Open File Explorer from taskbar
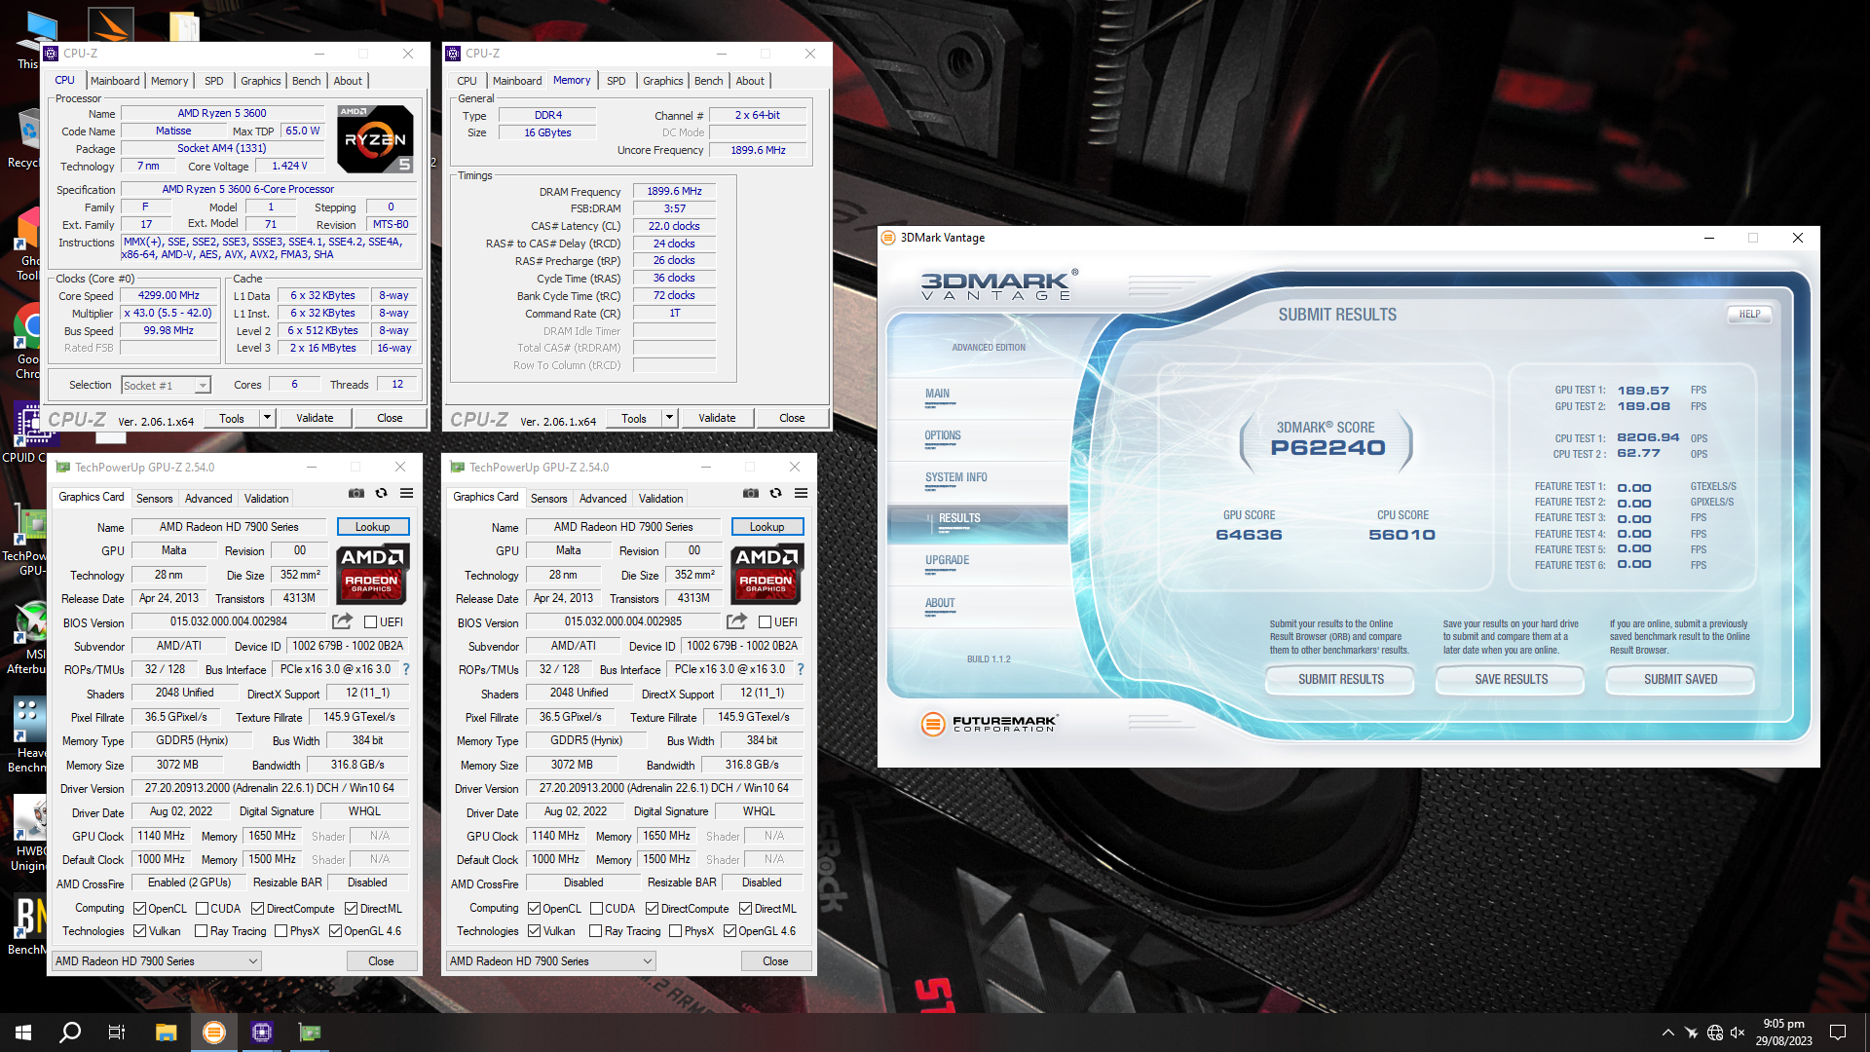 [x=166, y=1033]
